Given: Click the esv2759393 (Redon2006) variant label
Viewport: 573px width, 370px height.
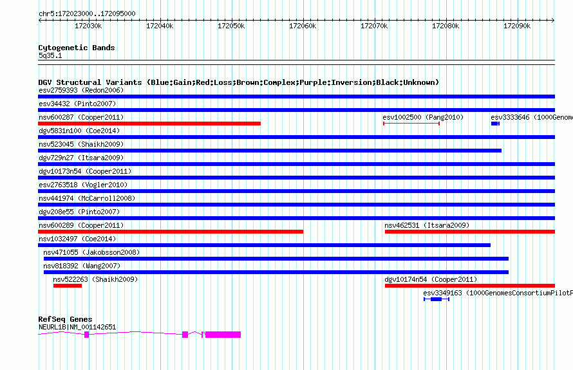Looking at the screenshot, I should 81,90.
